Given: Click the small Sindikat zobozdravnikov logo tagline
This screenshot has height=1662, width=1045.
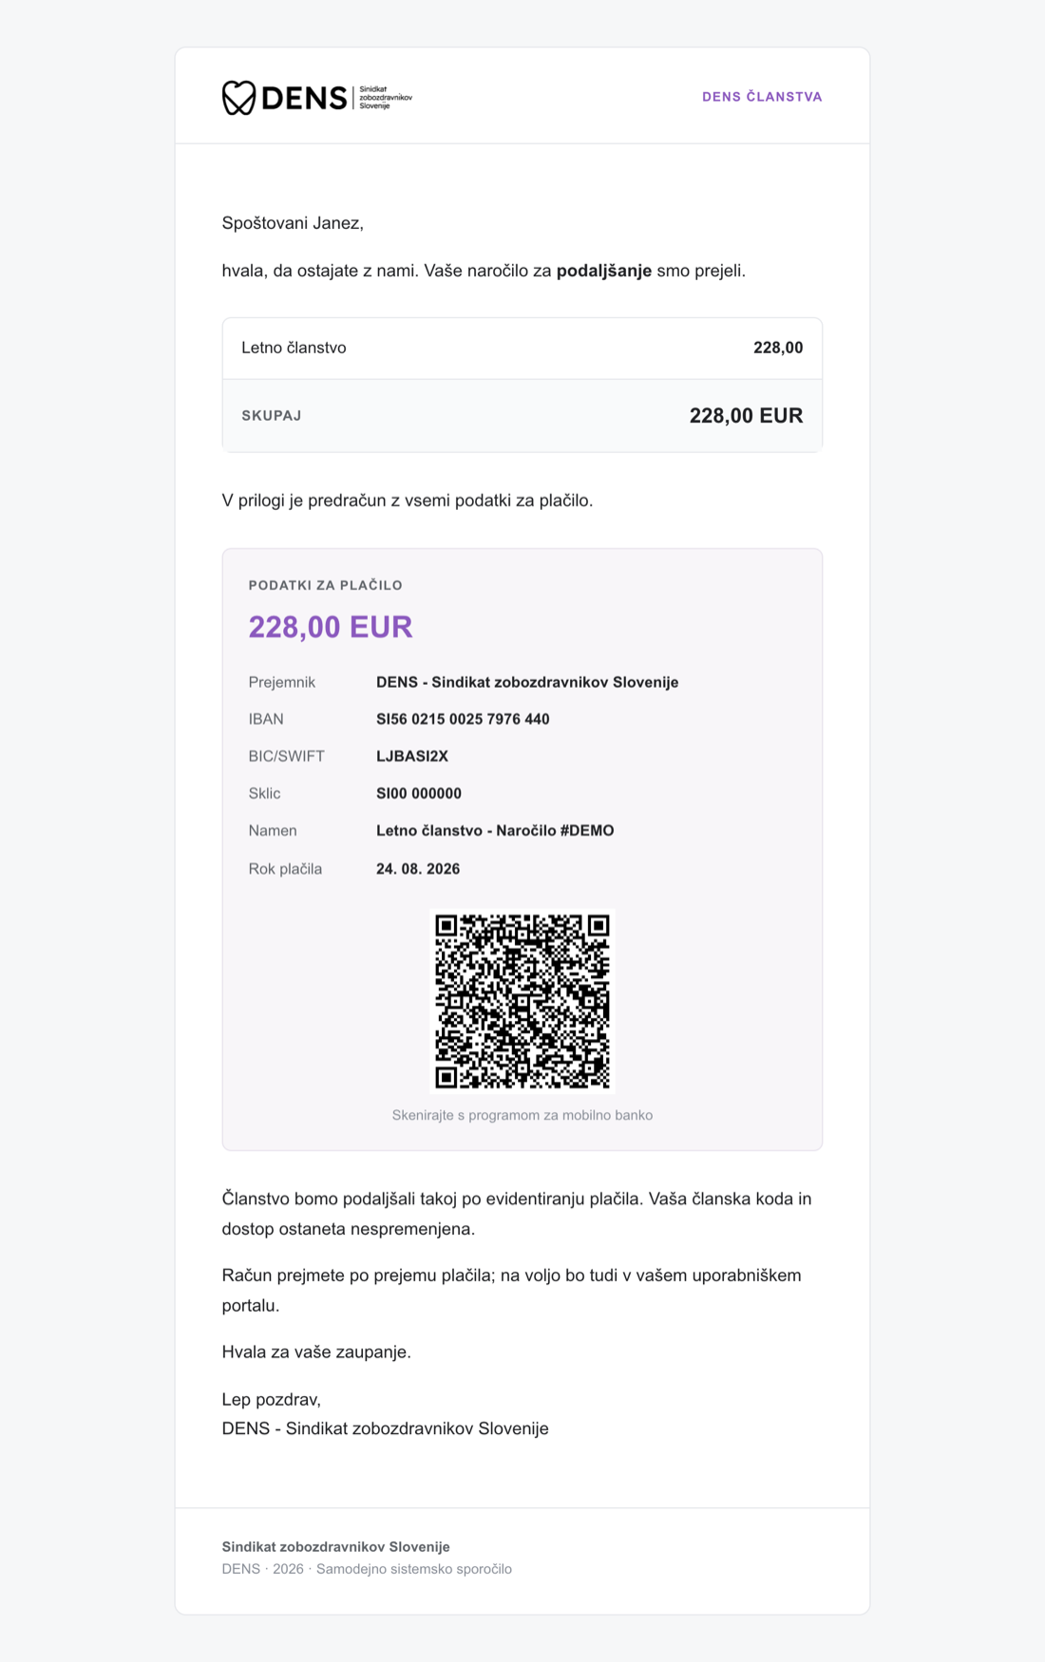Looking at the screenshot, I should [386, 97].
